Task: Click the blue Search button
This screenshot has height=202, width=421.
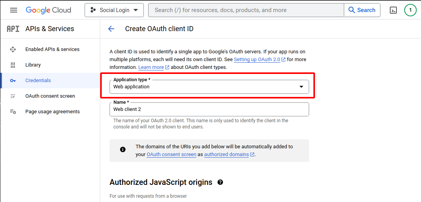Action: pos(362,10)
